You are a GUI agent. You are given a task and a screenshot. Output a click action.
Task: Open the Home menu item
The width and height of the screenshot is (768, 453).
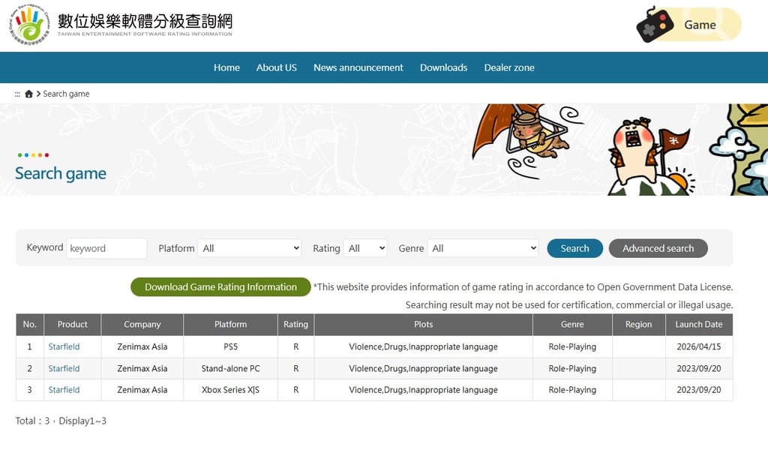[x=226, y=67]
